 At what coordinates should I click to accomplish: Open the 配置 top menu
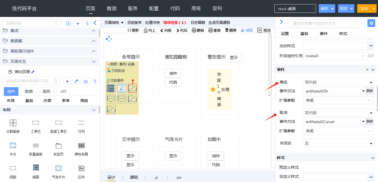click(x=154, y=8)
